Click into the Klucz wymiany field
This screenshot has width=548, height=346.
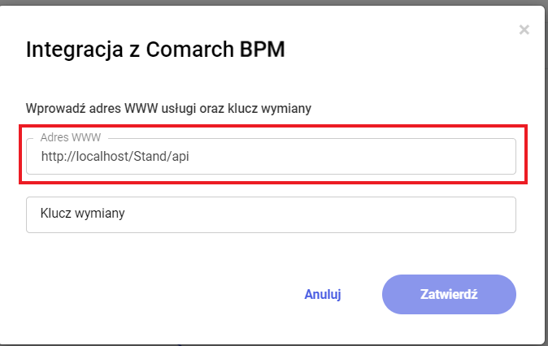point(271,214)
